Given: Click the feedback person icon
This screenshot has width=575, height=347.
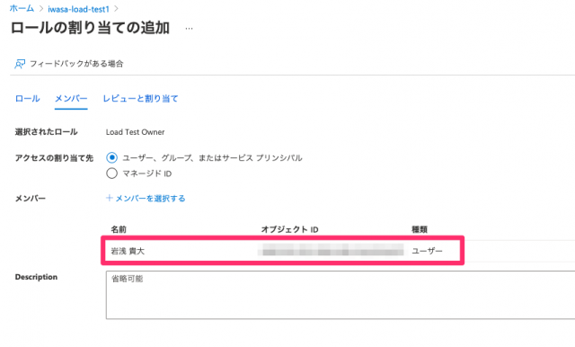Looking at the screenshot, I should [x=20, y=64].
